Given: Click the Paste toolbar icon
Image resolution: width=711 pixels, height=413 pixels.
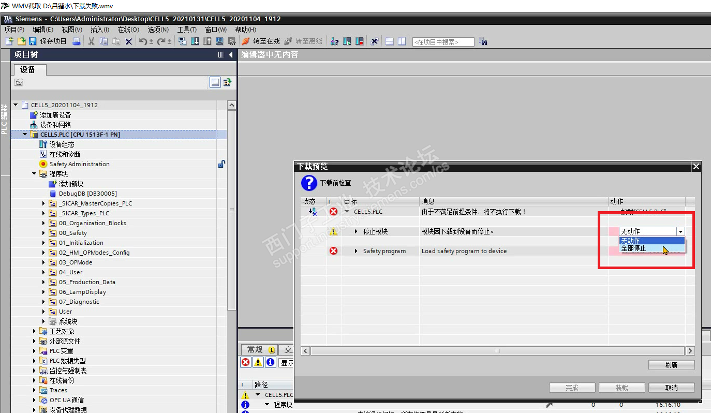Looking at the screenshot, I should 116,41.
